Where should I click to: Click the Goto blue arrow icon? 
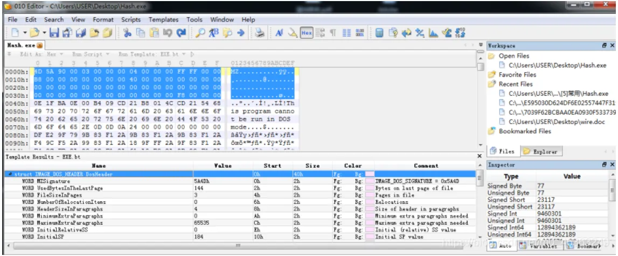click(x=241, y=33)
